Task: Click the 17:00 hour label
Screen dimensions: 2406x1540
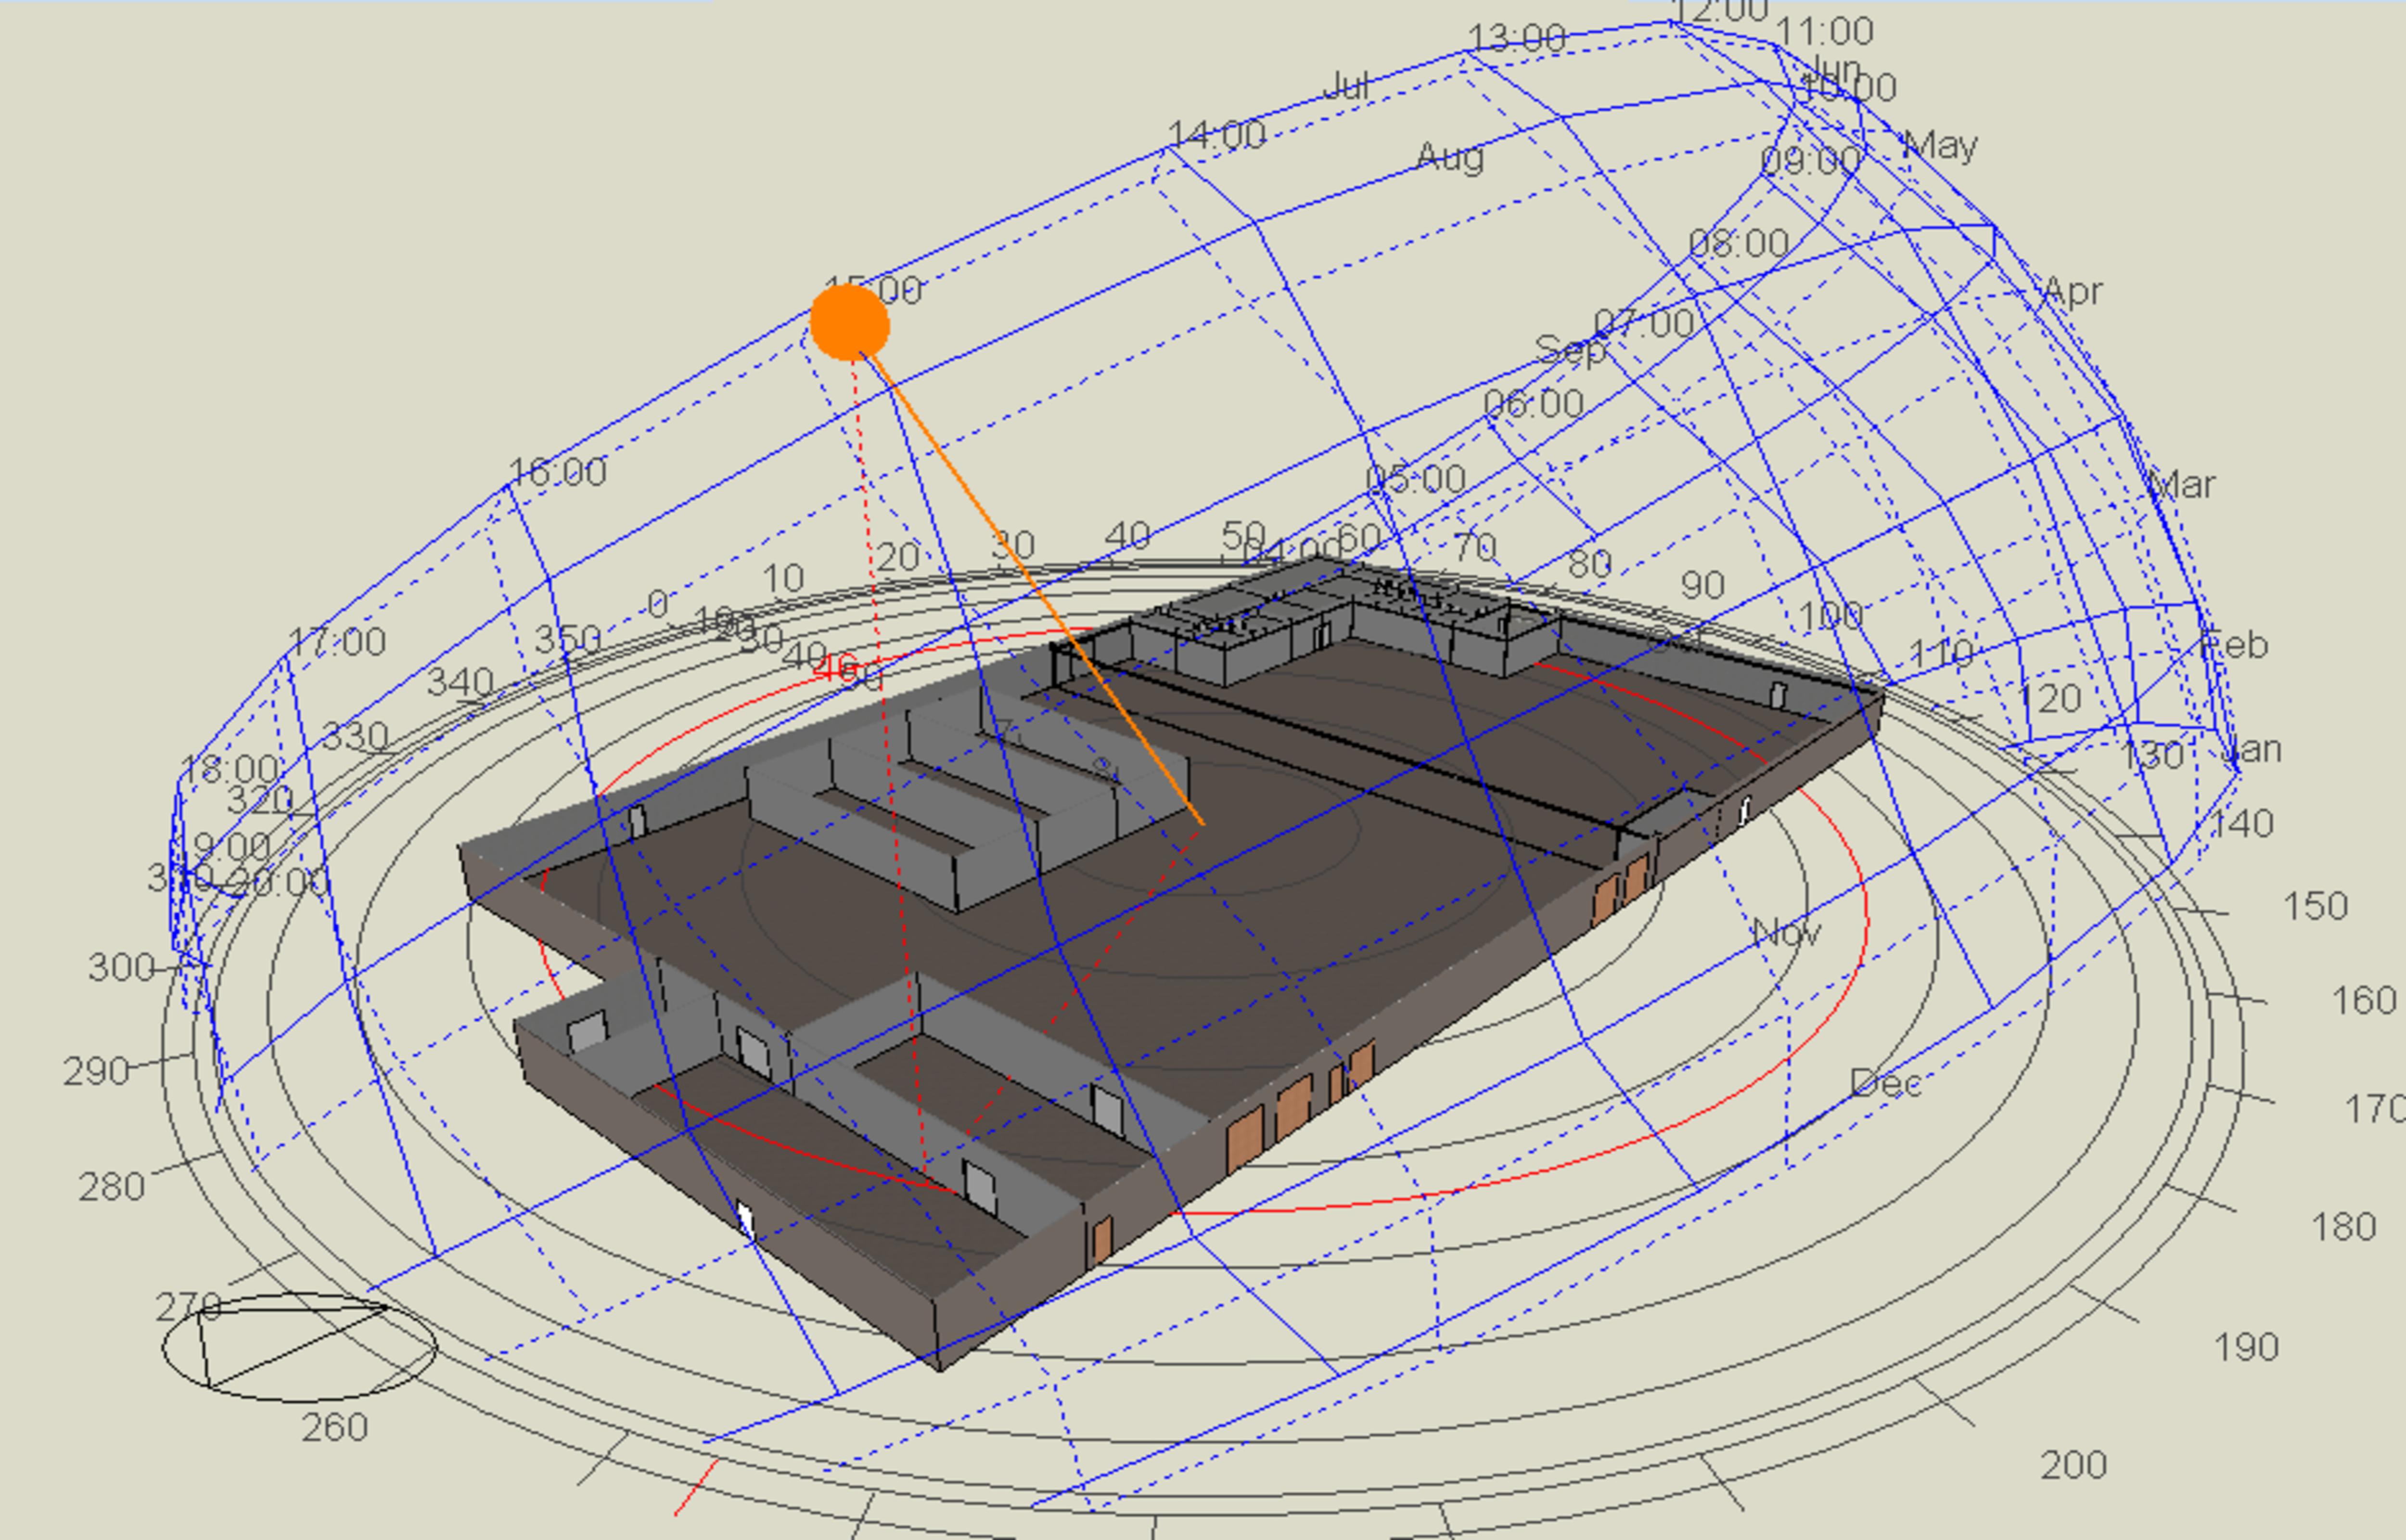Action: click(x=337, y=641)
